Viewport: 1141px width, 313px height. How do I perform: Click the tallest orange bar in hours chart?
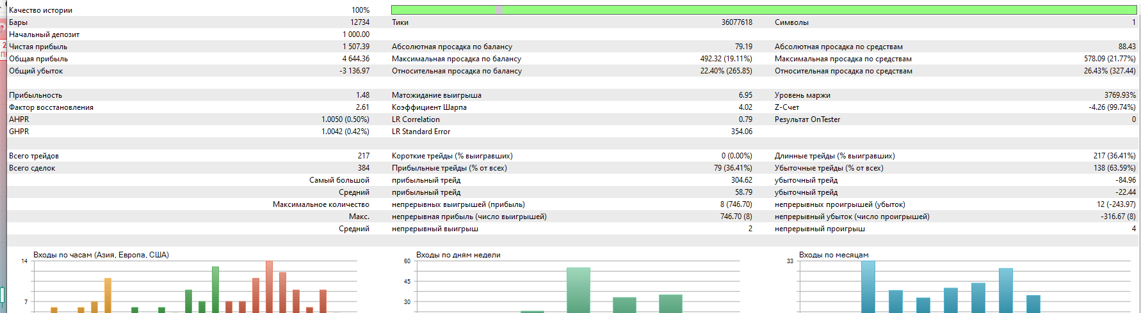coord(108,295)
